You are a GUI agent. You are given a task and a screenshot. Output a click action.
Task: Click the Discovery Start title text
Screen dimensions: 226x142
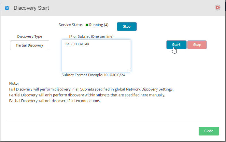tap(31, 8)
